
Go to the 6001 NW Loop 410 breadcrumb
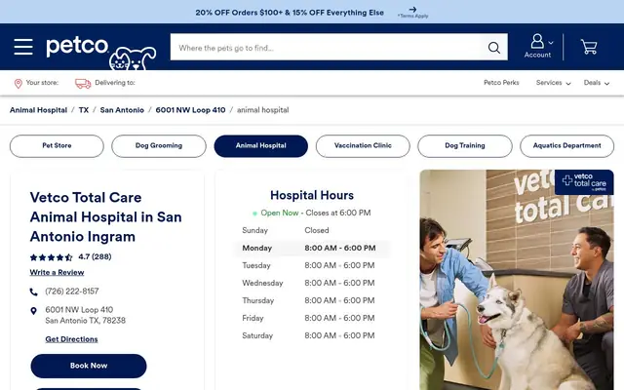tap(191, 110)
